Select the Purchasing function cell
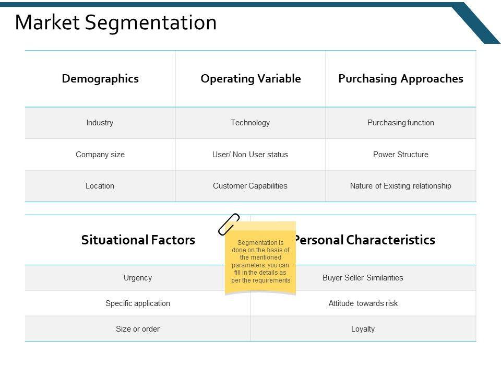The height and width of the screenshot is (376, 501). point(401,123)
